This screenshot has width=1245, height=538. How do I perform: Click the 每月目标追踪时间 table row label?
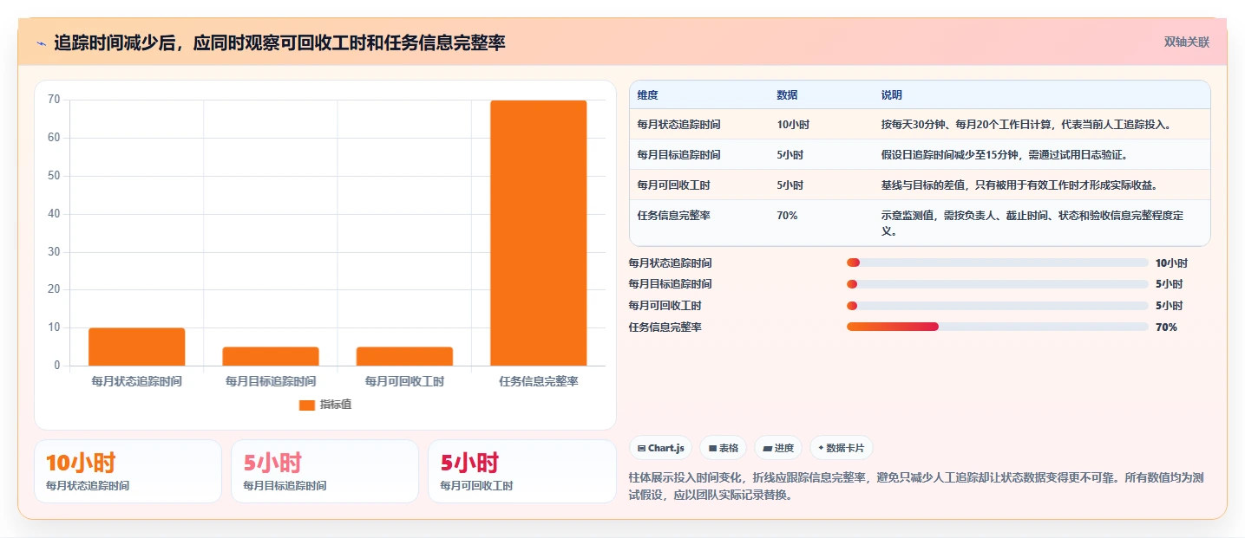pyautogui.click(x=678, y=155)
